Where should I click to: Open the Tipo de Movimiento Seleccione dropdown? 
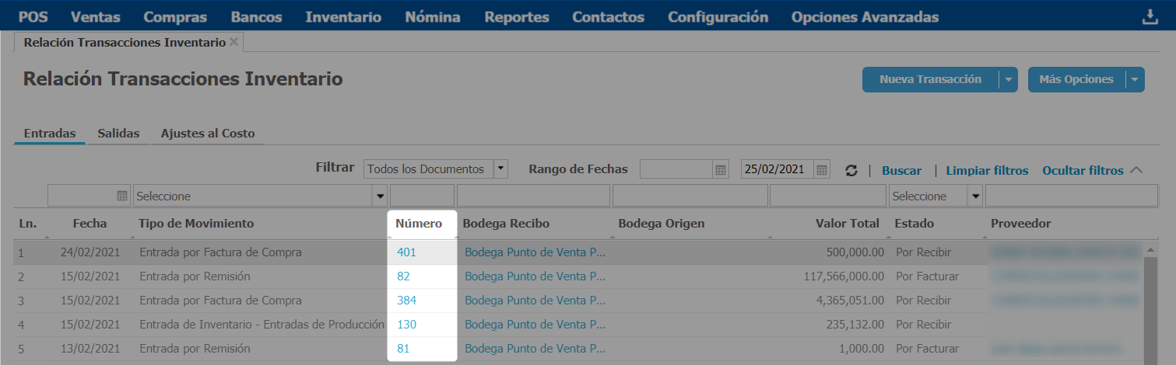tap(381, 196)
